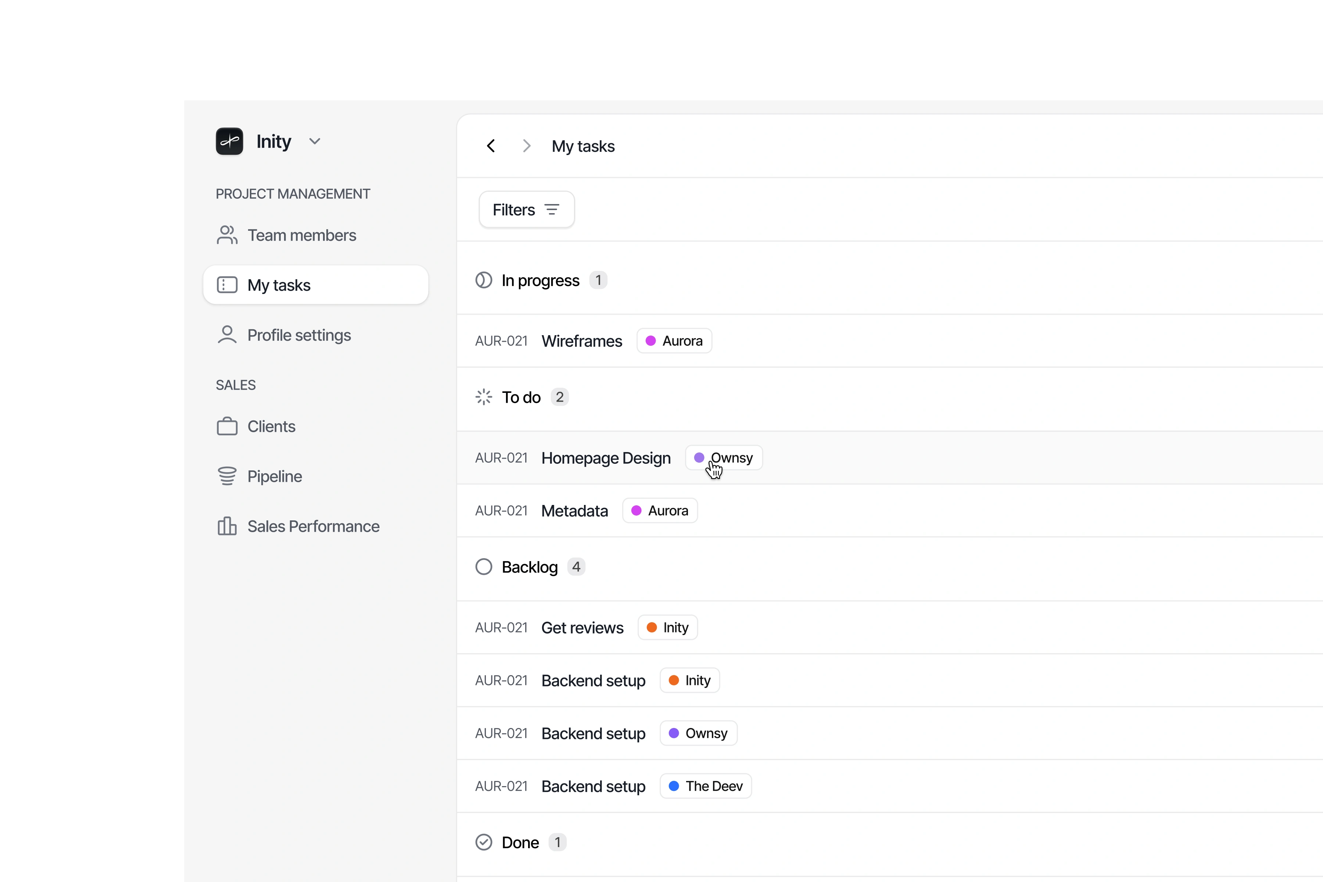
Task: Open the Inity workspace dropdown chevron
Action: point(315,141)
